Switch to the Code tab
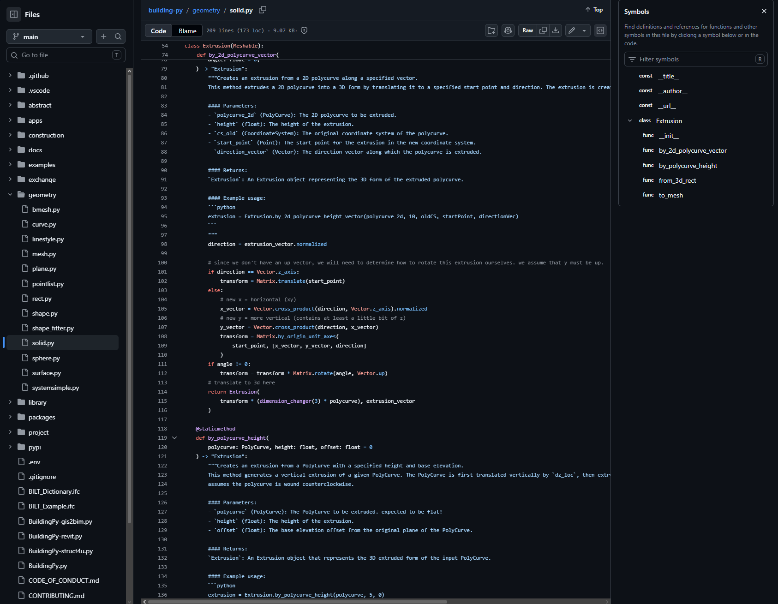 pos(158,30)
